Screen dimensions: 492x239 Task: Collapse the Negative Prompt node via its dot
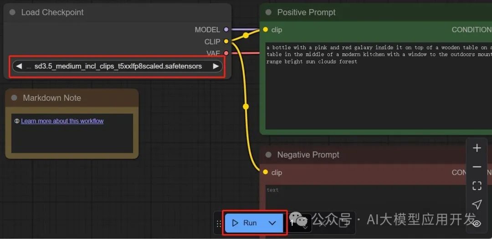[x=268, y=155]
